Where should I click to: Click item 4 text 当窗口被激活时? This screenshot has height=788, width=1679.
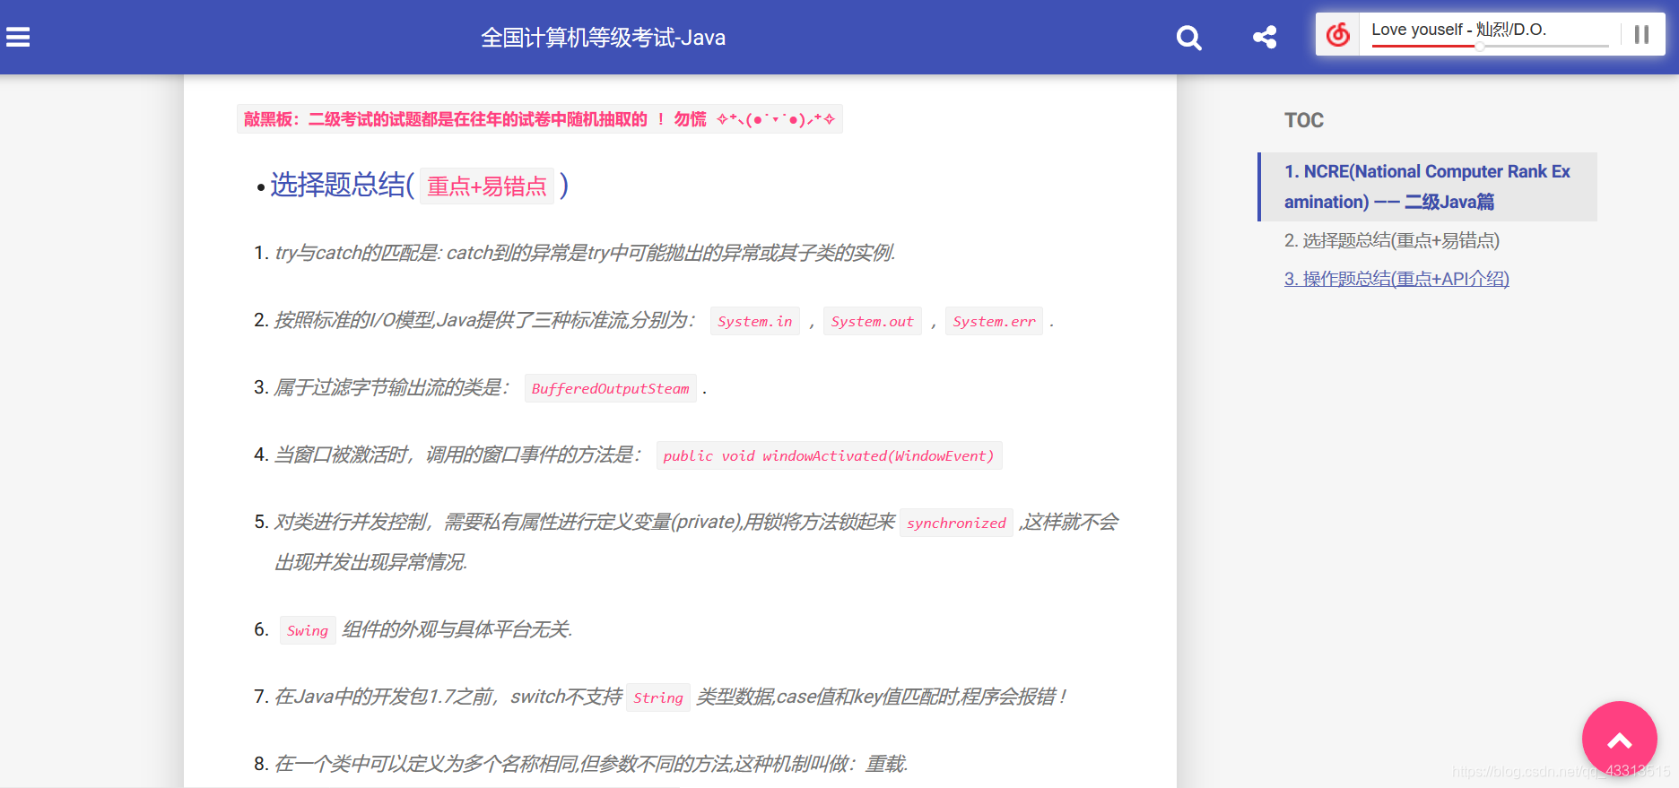[458, 455]
